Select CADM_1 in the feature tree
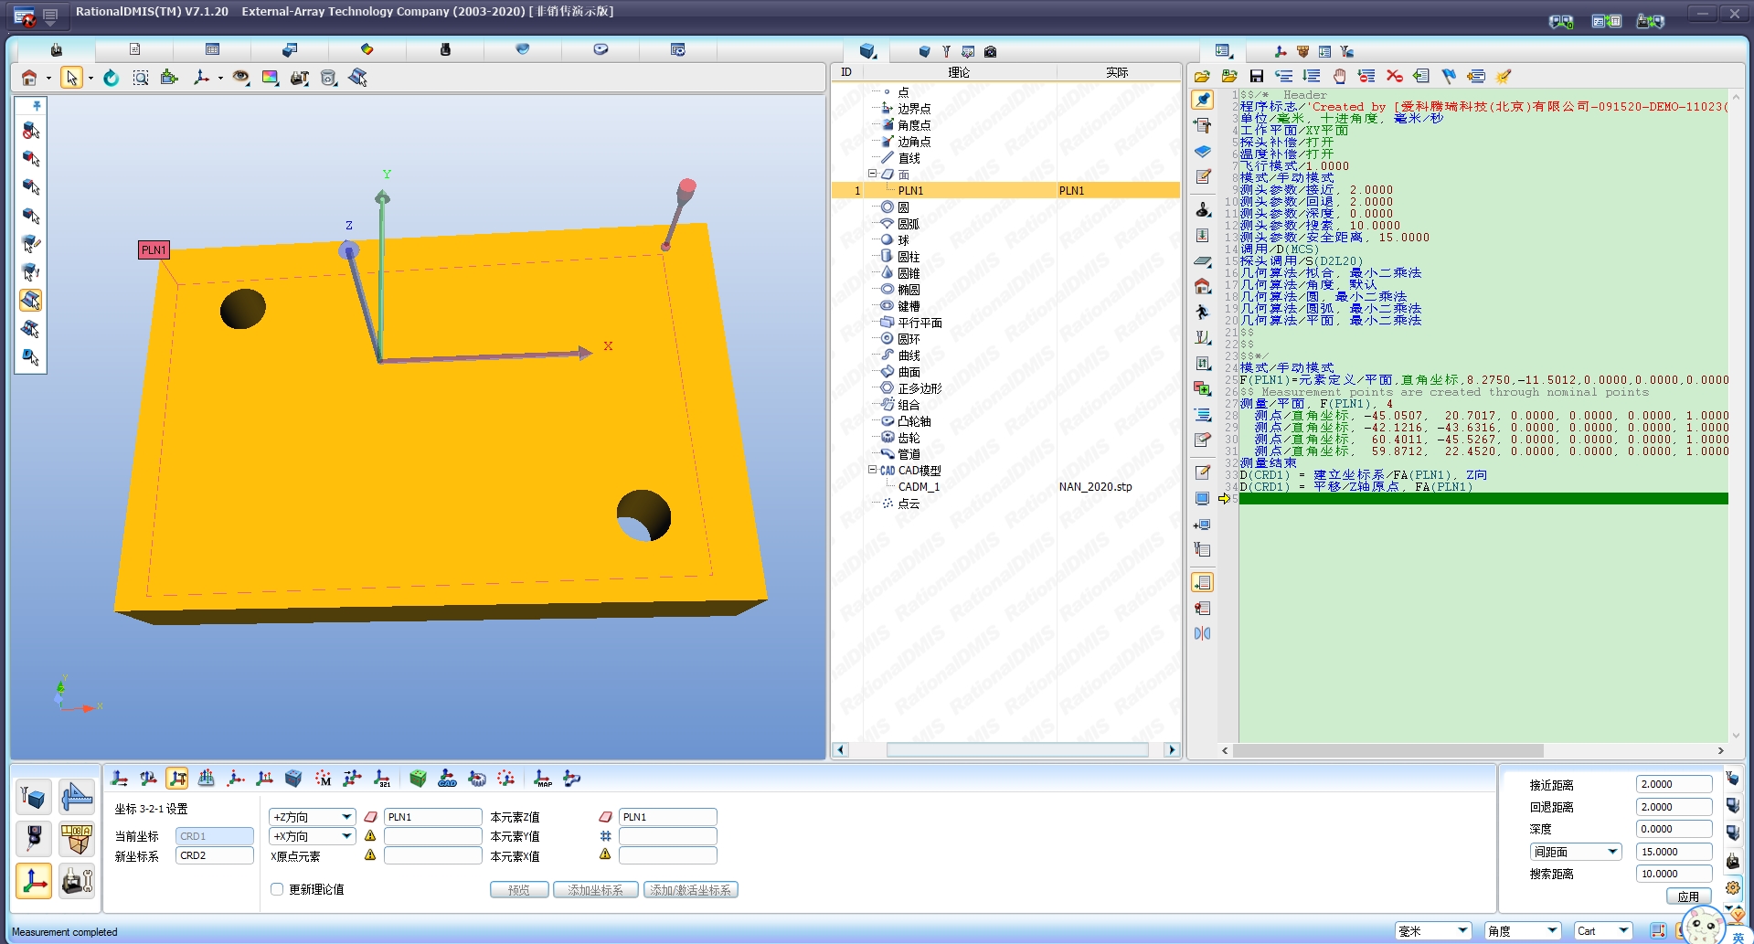The image size is (1754, 944). (x=919, y=486)
